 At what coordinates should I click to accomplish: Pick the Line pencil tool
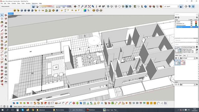(x=2, y=30)
